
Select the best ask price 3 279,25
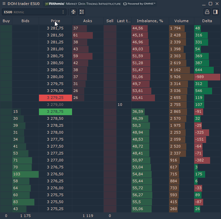(x=55, y=98)
